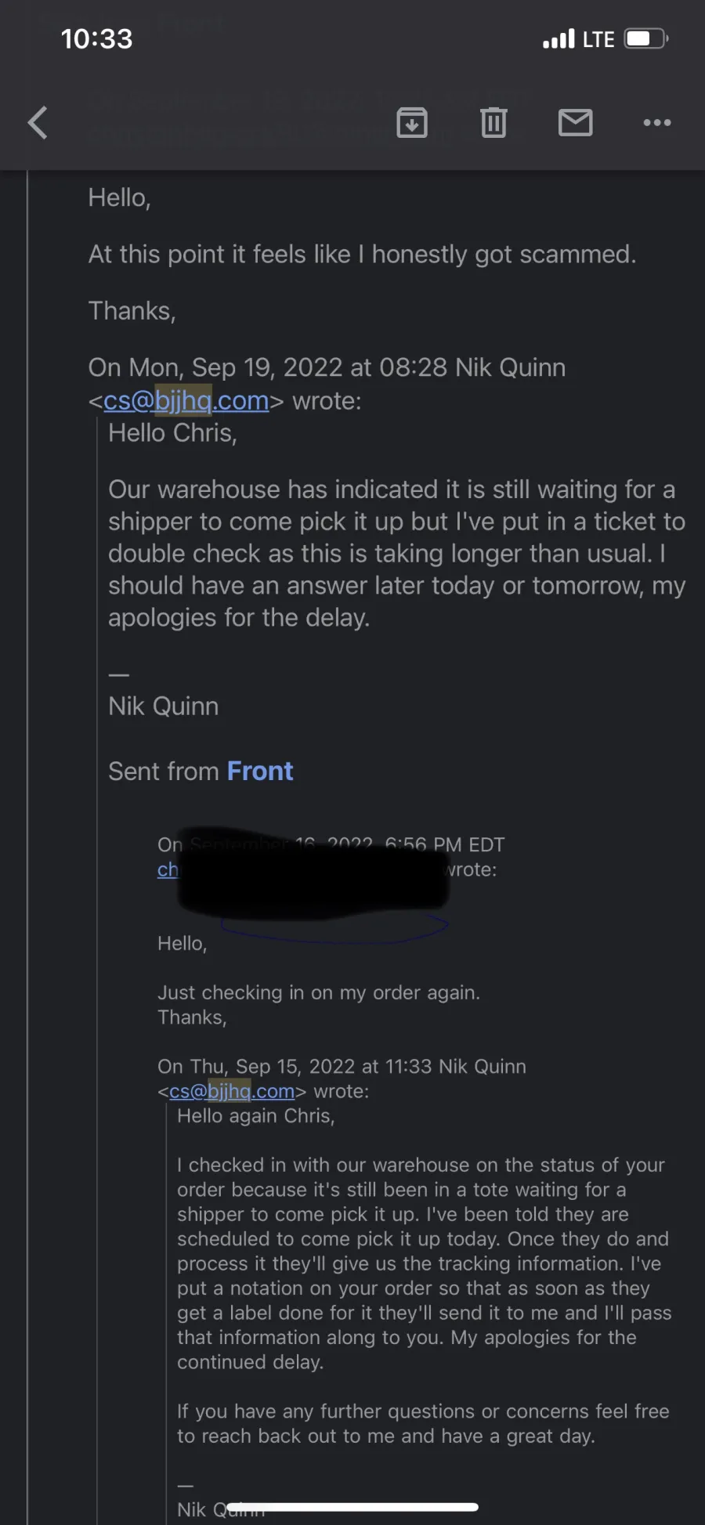This screenshot has width=705, height=1525.
Task: Tap the LTE network label
Action: click(598, 39)
